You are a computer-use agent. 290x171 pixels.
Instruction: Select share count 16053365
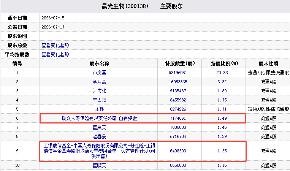pos(178,82)
